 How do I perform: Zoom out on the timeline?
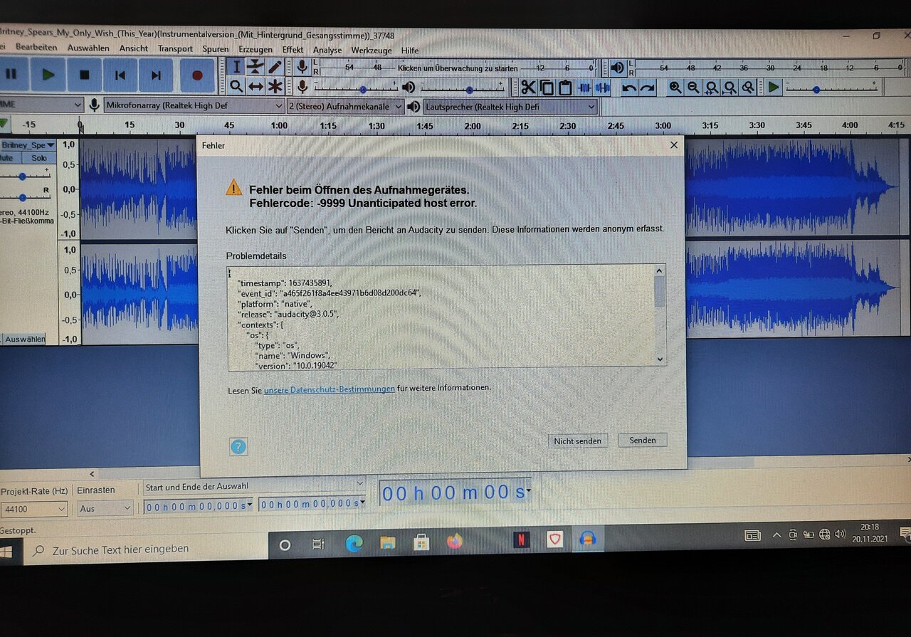pos(693,88)
